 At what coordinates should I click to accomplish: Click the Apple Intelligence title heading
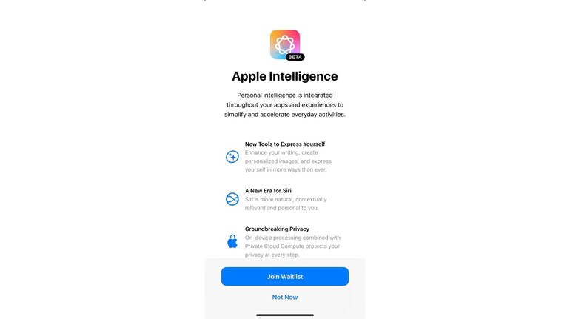coord(285,76)
